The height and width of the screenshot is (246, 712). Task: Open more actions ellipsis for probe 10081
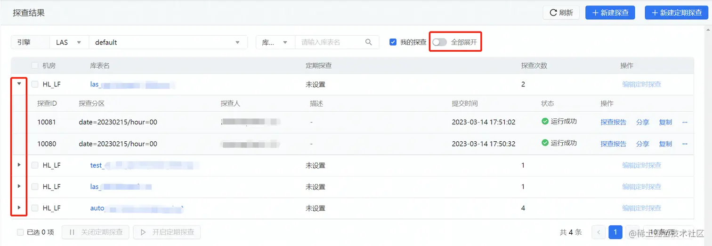pos(685,122)
